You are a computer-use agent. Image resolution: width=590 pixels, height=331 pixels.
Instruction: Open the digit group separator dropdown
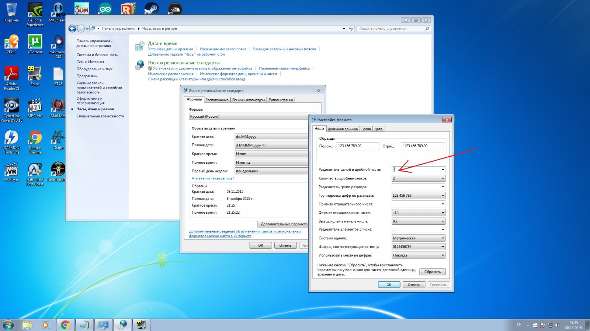click(x=442, y=187)
